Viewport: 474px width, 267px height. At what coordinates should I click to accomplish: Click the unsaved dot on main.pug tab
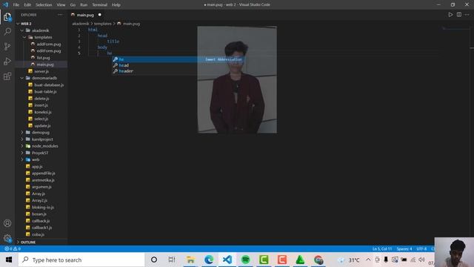coord(100,15)
